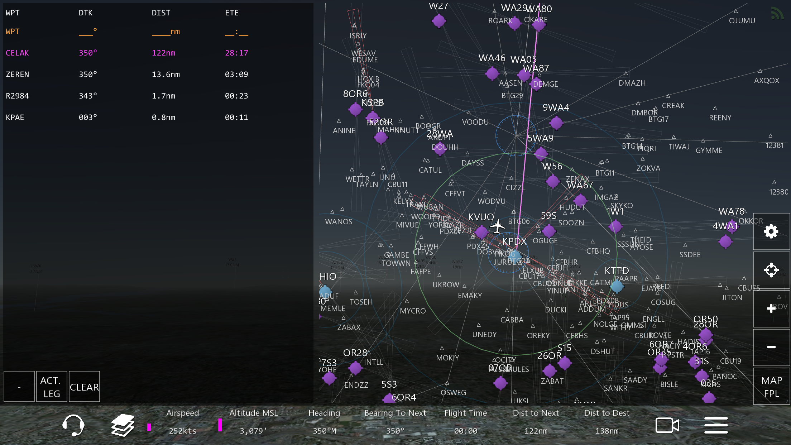The height and width of the screenshot is (445, 791).
Task: Activate leg with ACT. LEG button
Action: pyautogui.click(x=52, y=387)
